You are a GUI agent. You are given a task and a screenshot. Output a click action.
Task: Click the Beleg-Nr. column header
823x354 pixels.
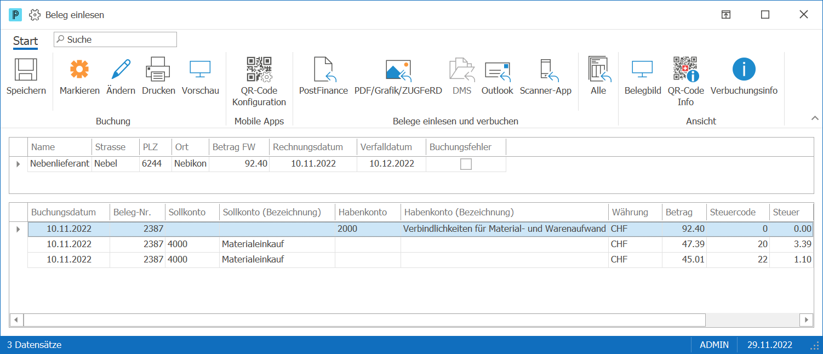(138, 212)
